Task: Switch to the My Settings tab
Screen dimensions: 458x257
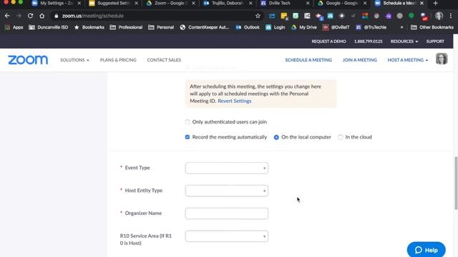Action: pyautogui.click(x=56, y=3)
